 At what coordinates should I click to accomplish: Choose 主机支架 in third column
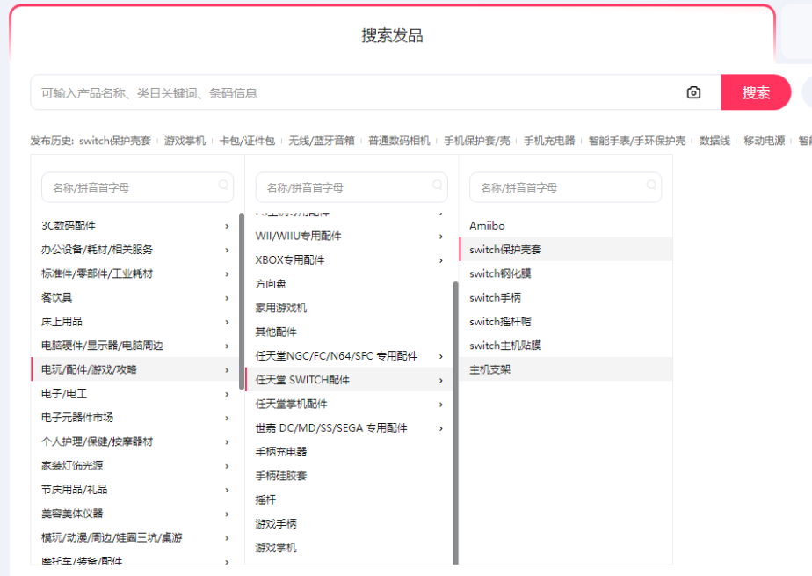click(x=489, y=369)
